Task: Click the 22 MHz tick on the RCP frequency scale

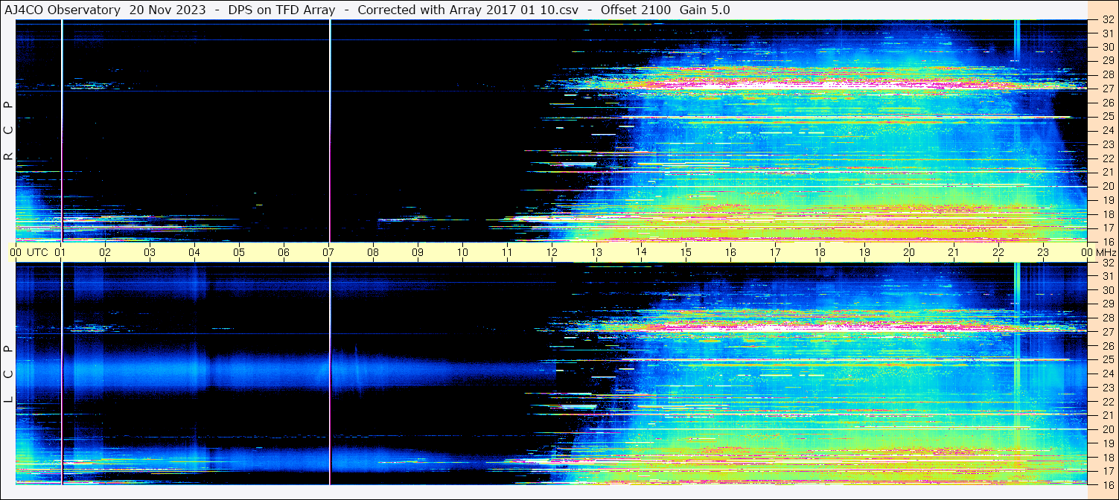Action: pos(1108,158)
